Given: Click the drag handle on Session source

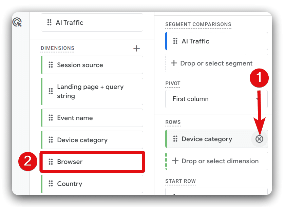Looking at the screenshot, I should (50, 65).
